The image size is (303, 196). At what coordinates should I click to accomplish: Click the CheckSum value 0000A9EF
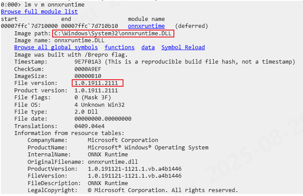(88, 69)
